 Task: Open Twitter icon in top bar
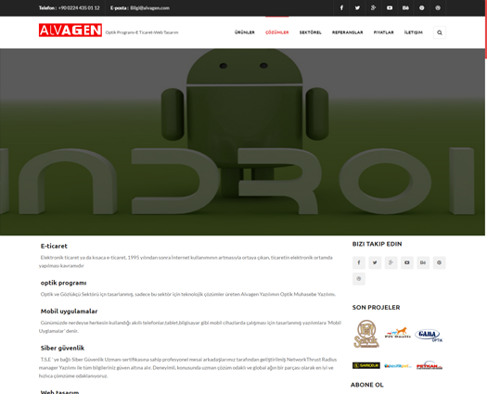(357, 7)
